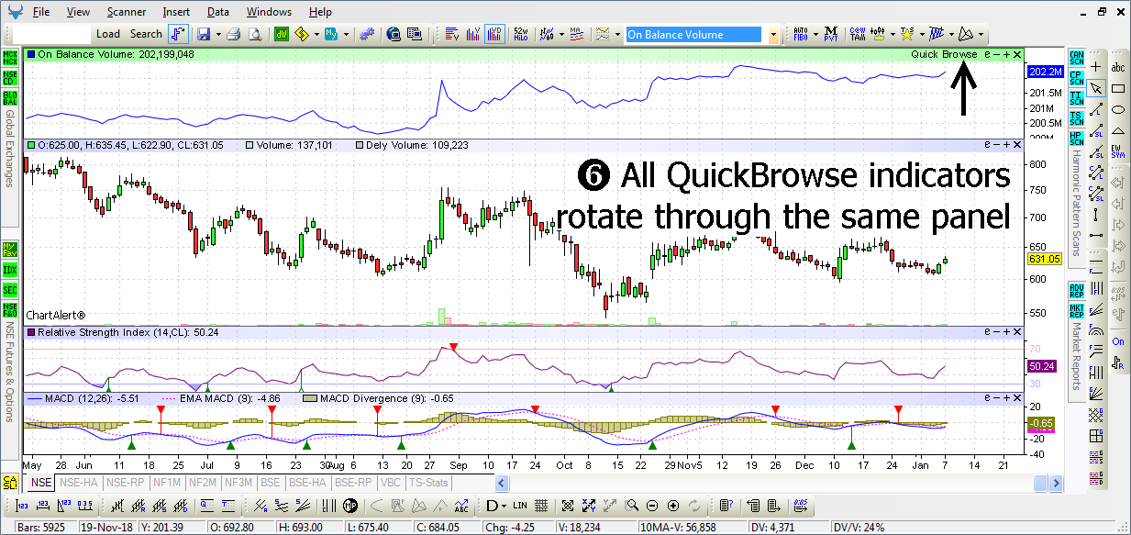
Task: Click the tab bar scroll left arrow
Action: pyautogui.click(x=501, y=483)
